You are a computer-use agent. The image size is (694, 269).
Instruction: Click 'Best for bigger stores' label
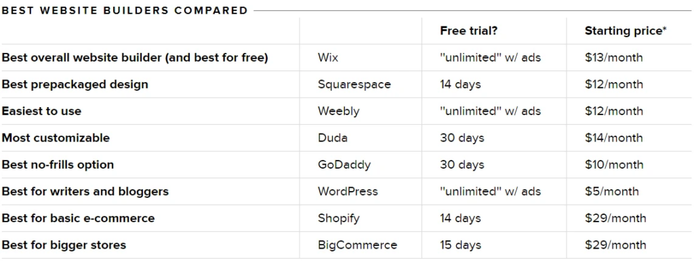[x=64, y=245]
